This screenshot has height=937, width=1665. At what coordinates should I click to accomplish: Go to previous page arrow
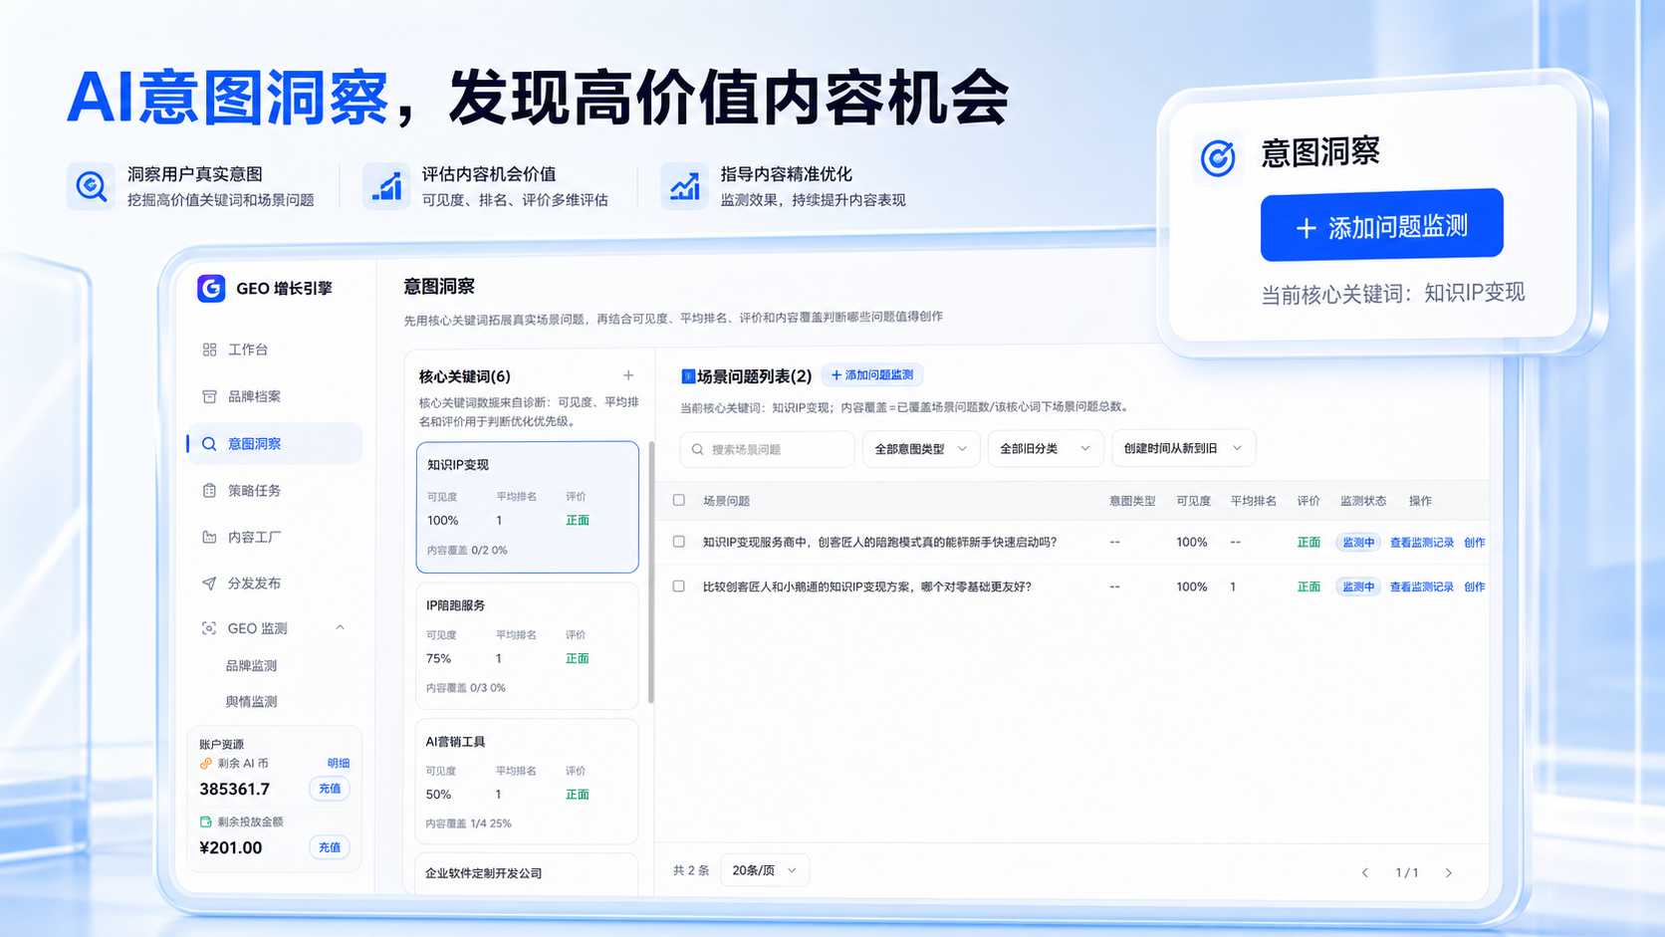pyautogui.click(x=1365, y=873)
